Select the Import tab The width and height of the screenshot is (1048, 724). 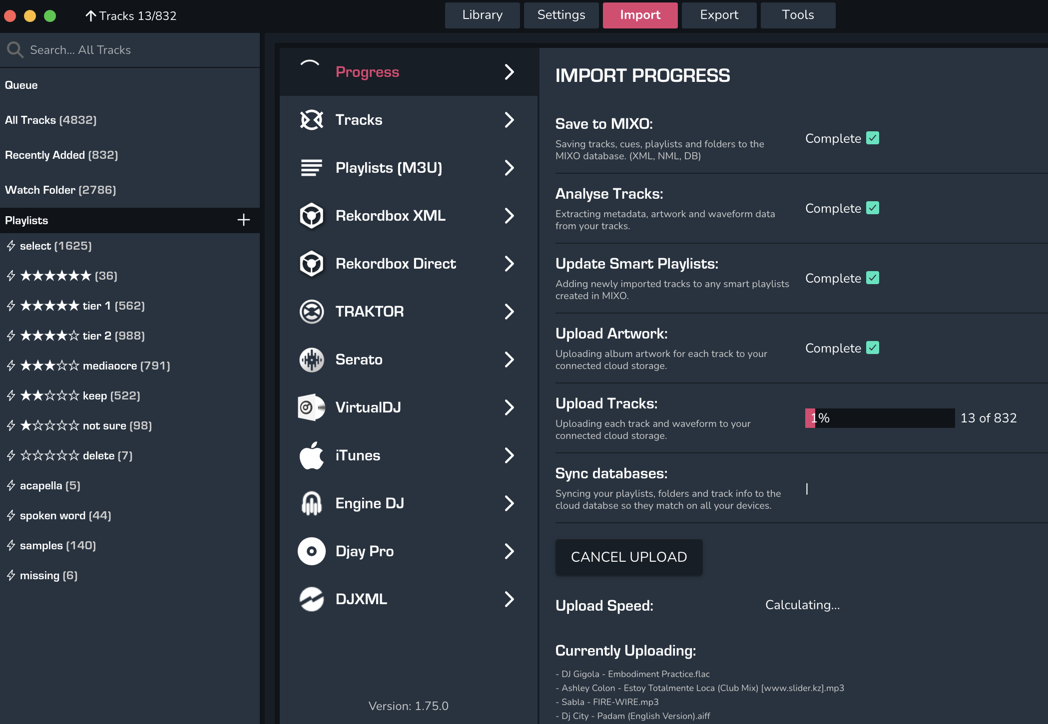(x=640, y=15)
